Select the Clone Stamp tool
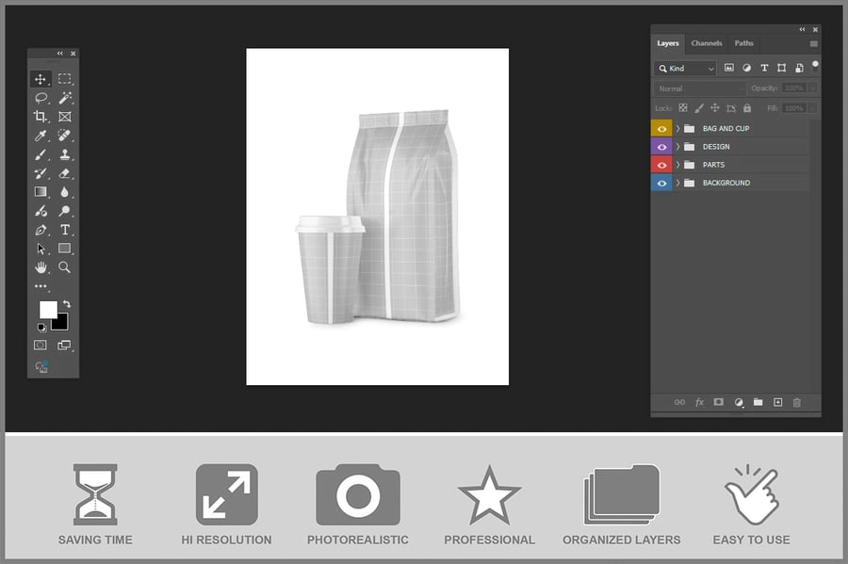Screen dimensions: 848x564 (x=65, y=154)
